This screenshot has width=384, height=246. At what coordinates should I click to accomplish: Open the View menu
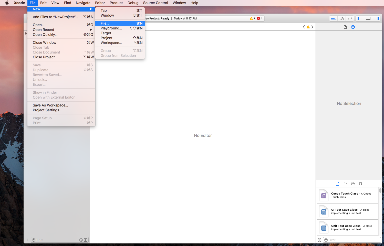(55, 3)
